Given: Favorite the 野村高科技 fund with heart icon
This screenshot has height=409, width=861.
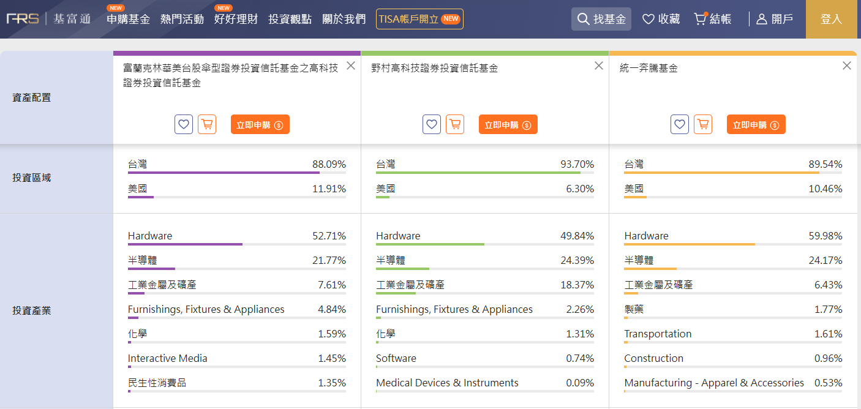Looking at the screenshot, I should 432,124.
